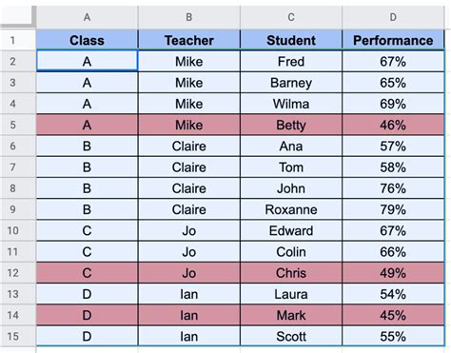
Task: Click the cell showing 45%
Action: click(393, 315)
